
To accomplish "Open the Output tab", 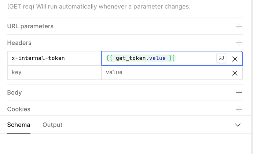I will [52, 125].
